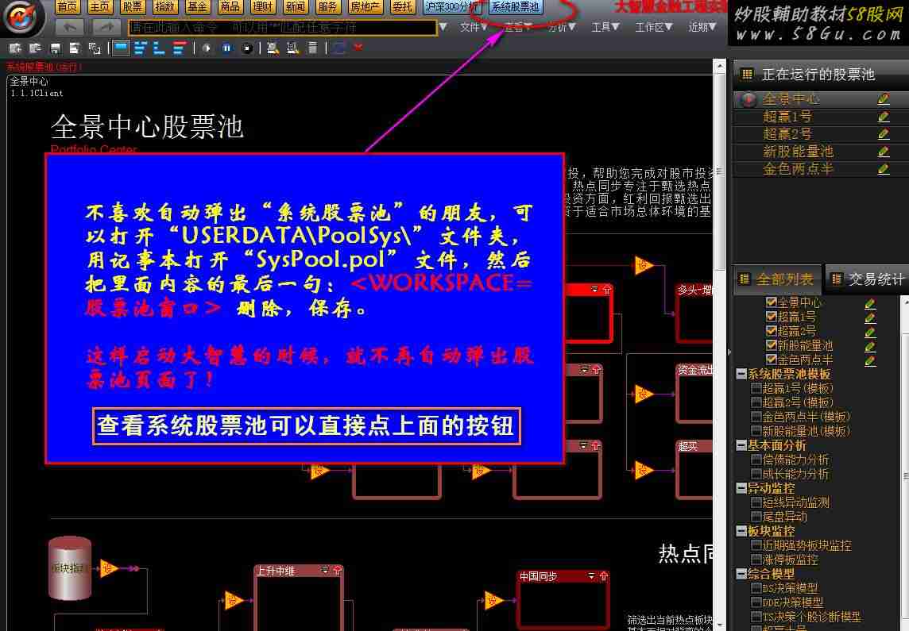This screenshot has width=909, height=631.
Task: Open the 新闻 top navigation tab
Action: (295, 6)
